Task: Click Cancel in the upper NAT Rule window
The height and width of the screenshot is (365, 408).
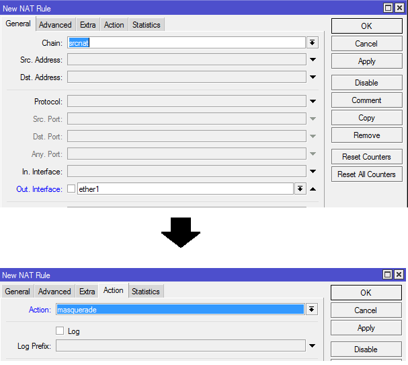Action: (366, 44)
